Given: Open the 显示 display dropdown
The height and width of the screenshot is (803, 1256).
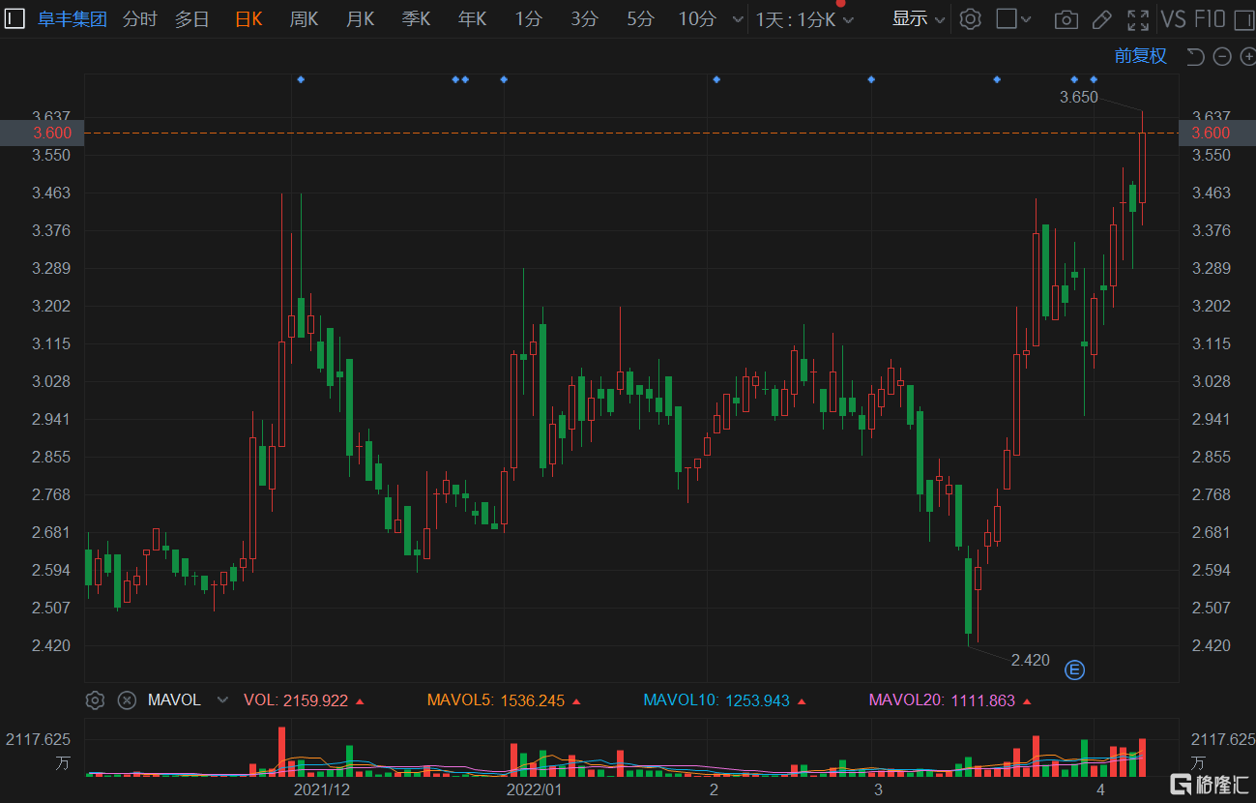Looking at the screenshot, I should pyautogui.click(x=919, y=19).
